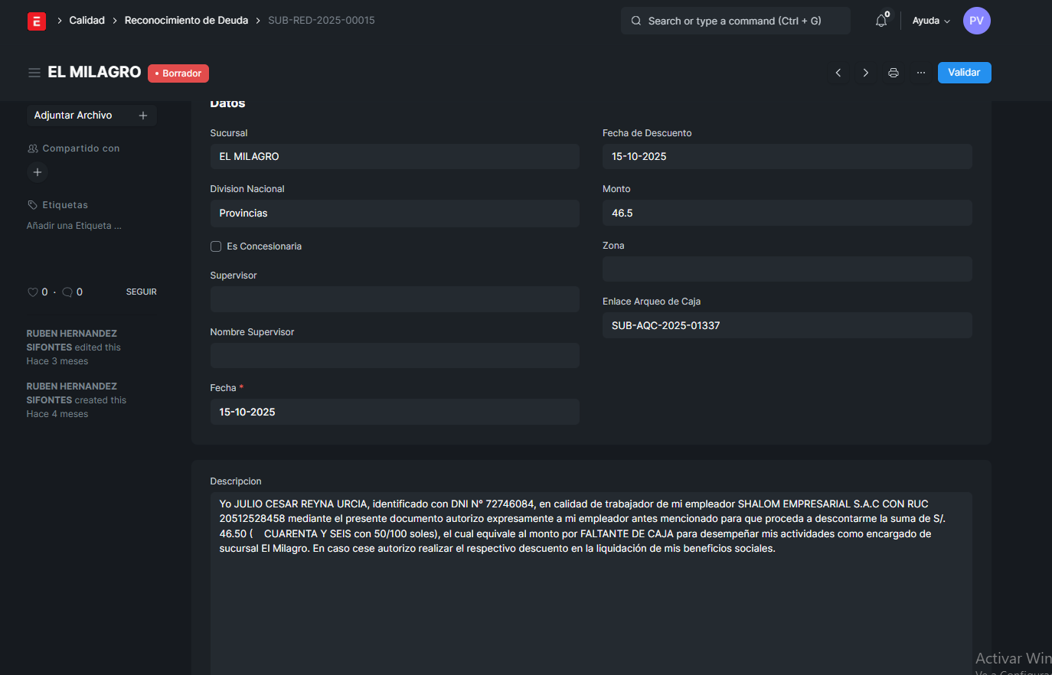
Task: Add attachment with the plus icon
Action: coord(143,116)
